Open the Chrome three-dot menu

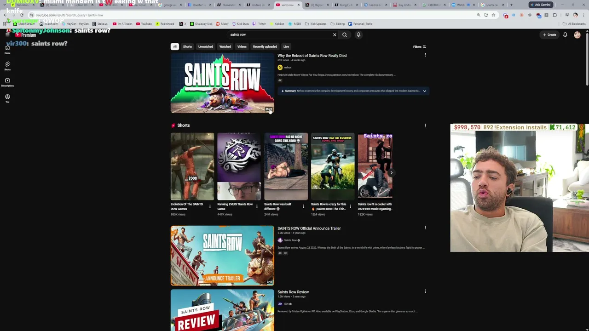click(x=583, y=15)
